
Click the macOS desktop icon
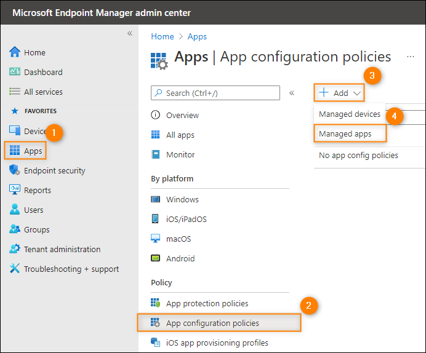point(155,239)
